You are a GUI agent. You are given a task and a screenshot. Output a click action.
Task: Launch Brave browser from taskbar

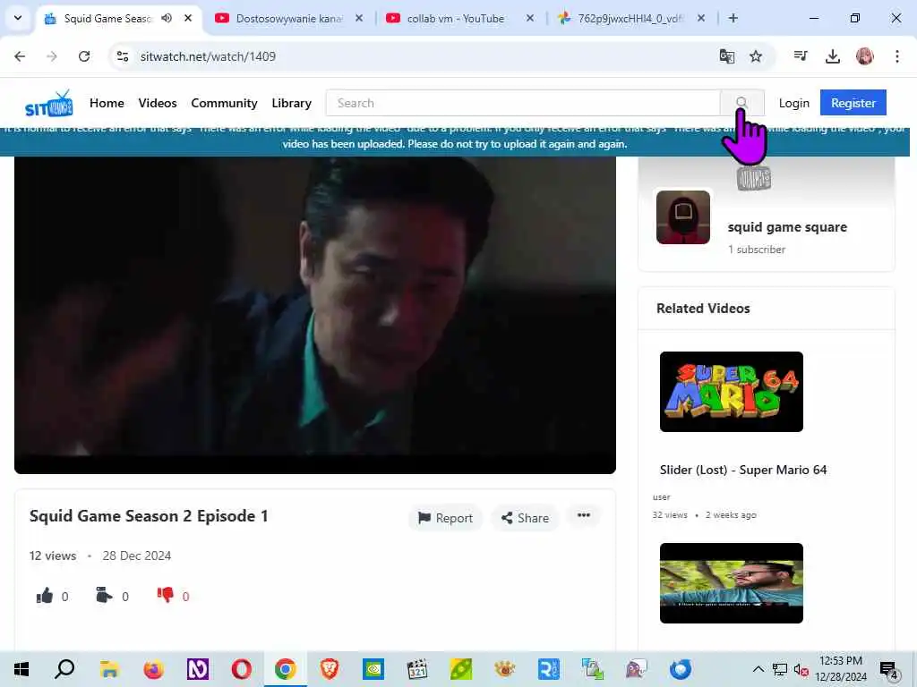click(x=330, y=669)
